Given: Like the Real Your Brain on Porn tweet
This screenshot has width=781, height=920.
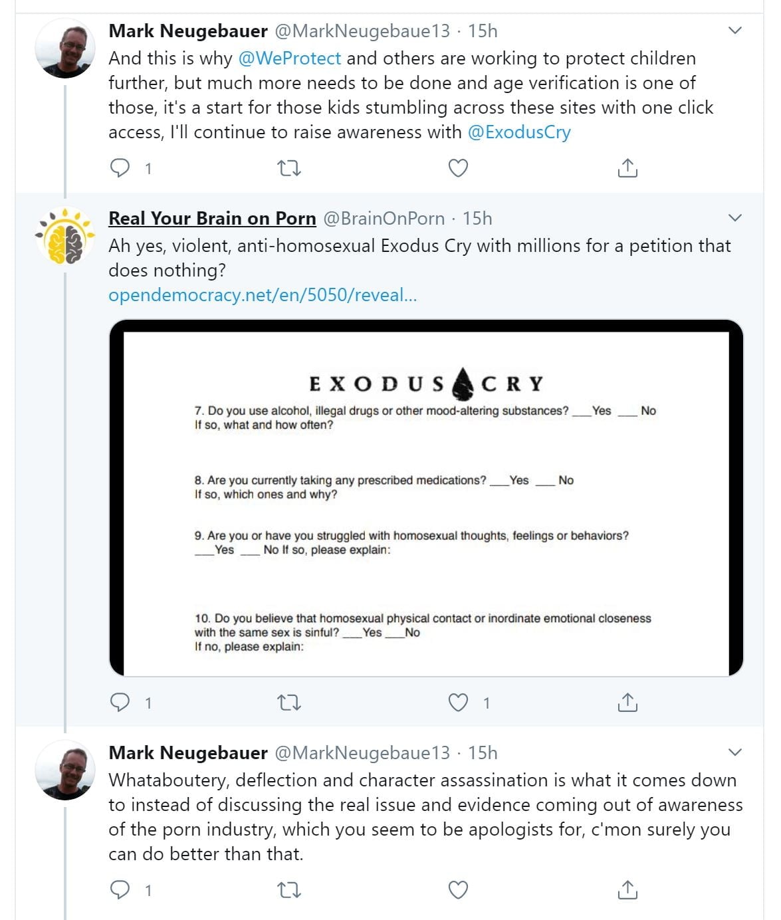Looking at the screenshot, I should point(458,702).
